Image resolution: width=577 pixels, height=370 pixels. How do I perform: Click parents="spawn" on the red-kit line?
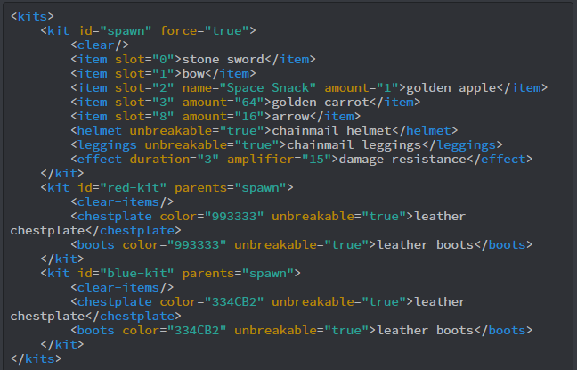(231, 187)
